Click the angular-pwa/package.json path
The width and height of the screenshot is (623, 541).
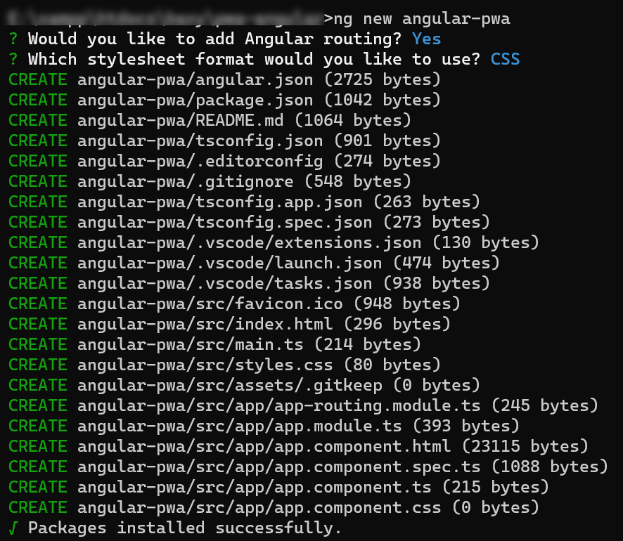point(195,100)
